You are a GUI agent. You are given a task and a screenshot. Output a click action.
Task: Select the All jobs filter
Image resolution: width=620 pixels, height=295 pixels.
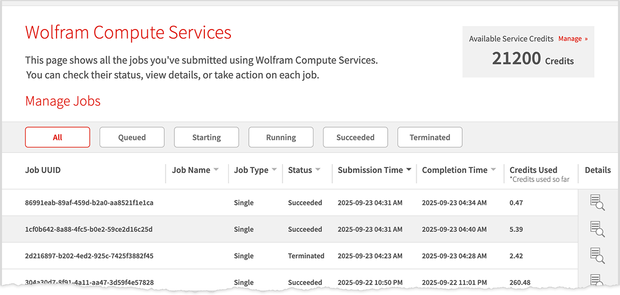click(x=57, y=137)
